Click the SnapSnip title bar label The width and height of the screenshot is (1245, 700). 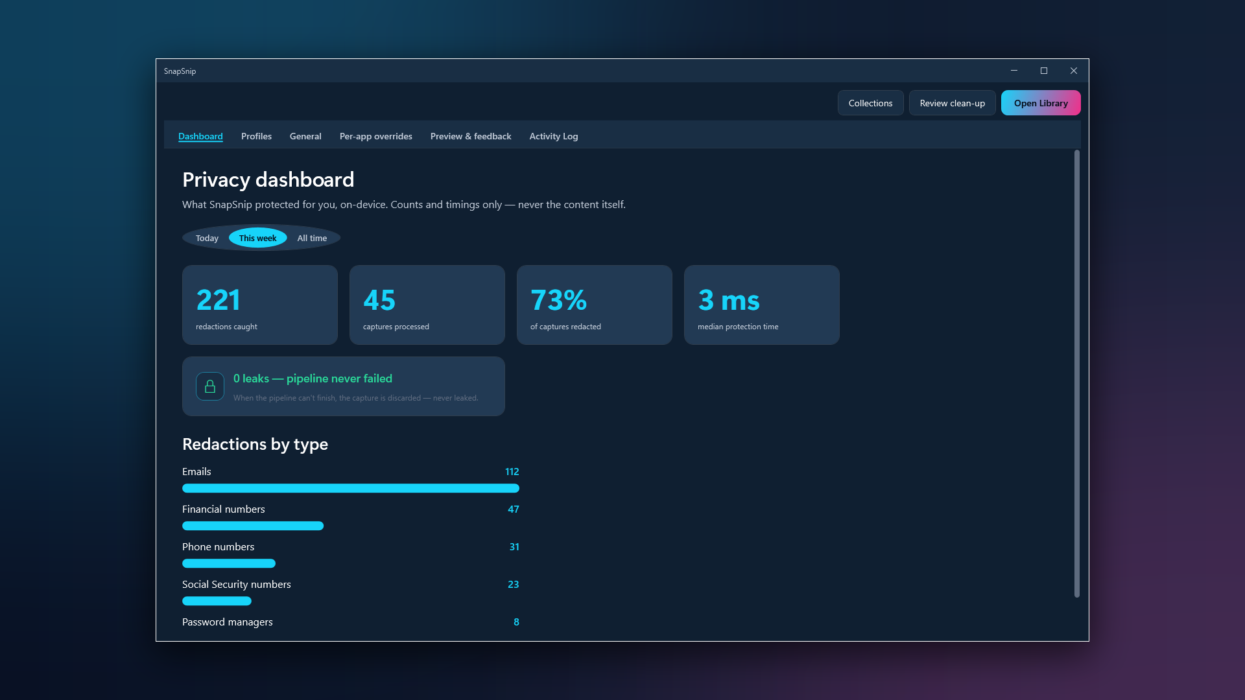[180, 71]
